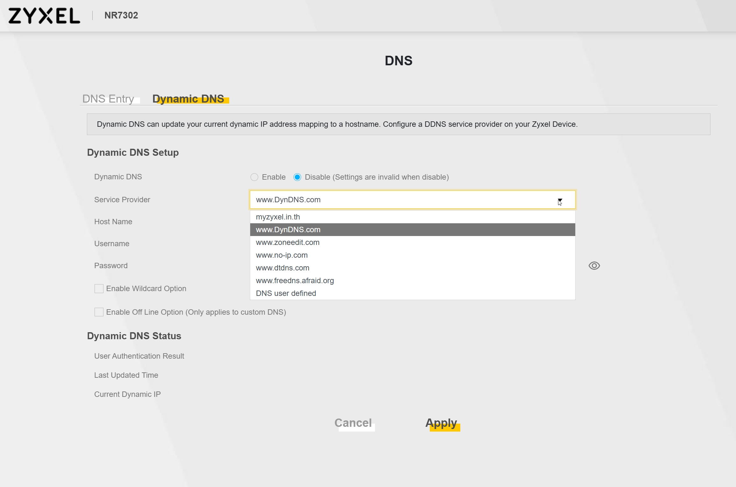The height and width of the screenshot is (487, 736).
Task: Select DNS user defined option
Action: [286, 293]
